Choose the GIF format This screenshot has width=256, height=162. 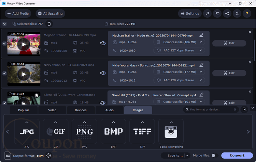click(x=56, y=132)
